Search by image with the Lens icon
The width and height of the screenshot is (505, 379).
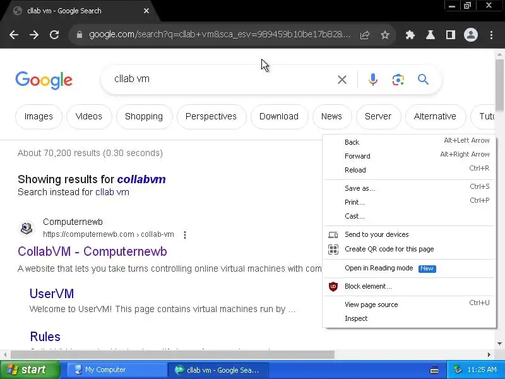[x=398, y=80]
